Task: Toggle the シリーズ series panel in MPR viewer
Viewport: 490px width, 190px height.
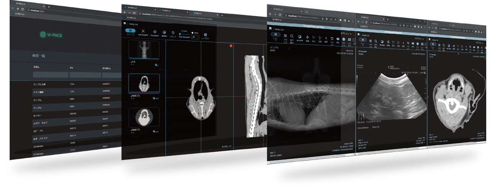Action: 131,31
